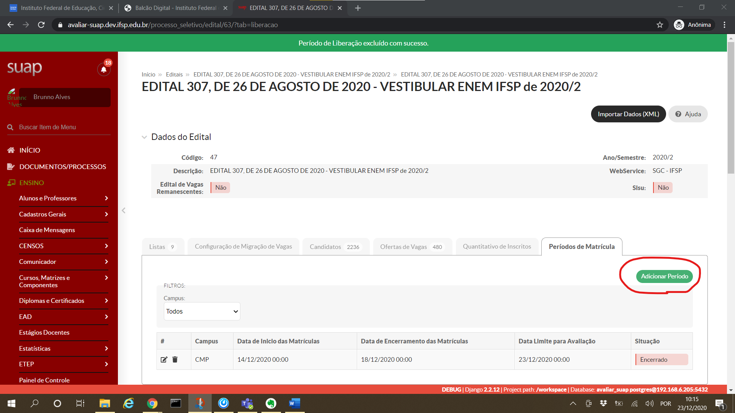Open the notifications bell showing 18

pos(104,69)
